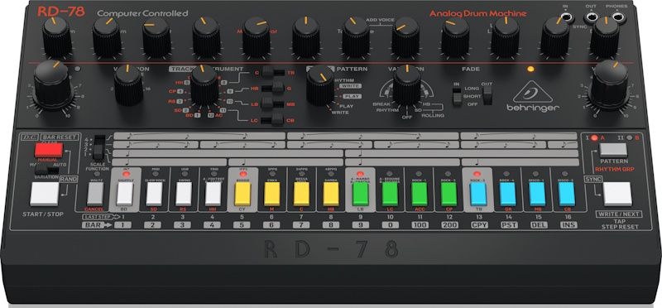662x308 pixels.
Task: Click the Break / Rolling variation knob
Action: 407,85
